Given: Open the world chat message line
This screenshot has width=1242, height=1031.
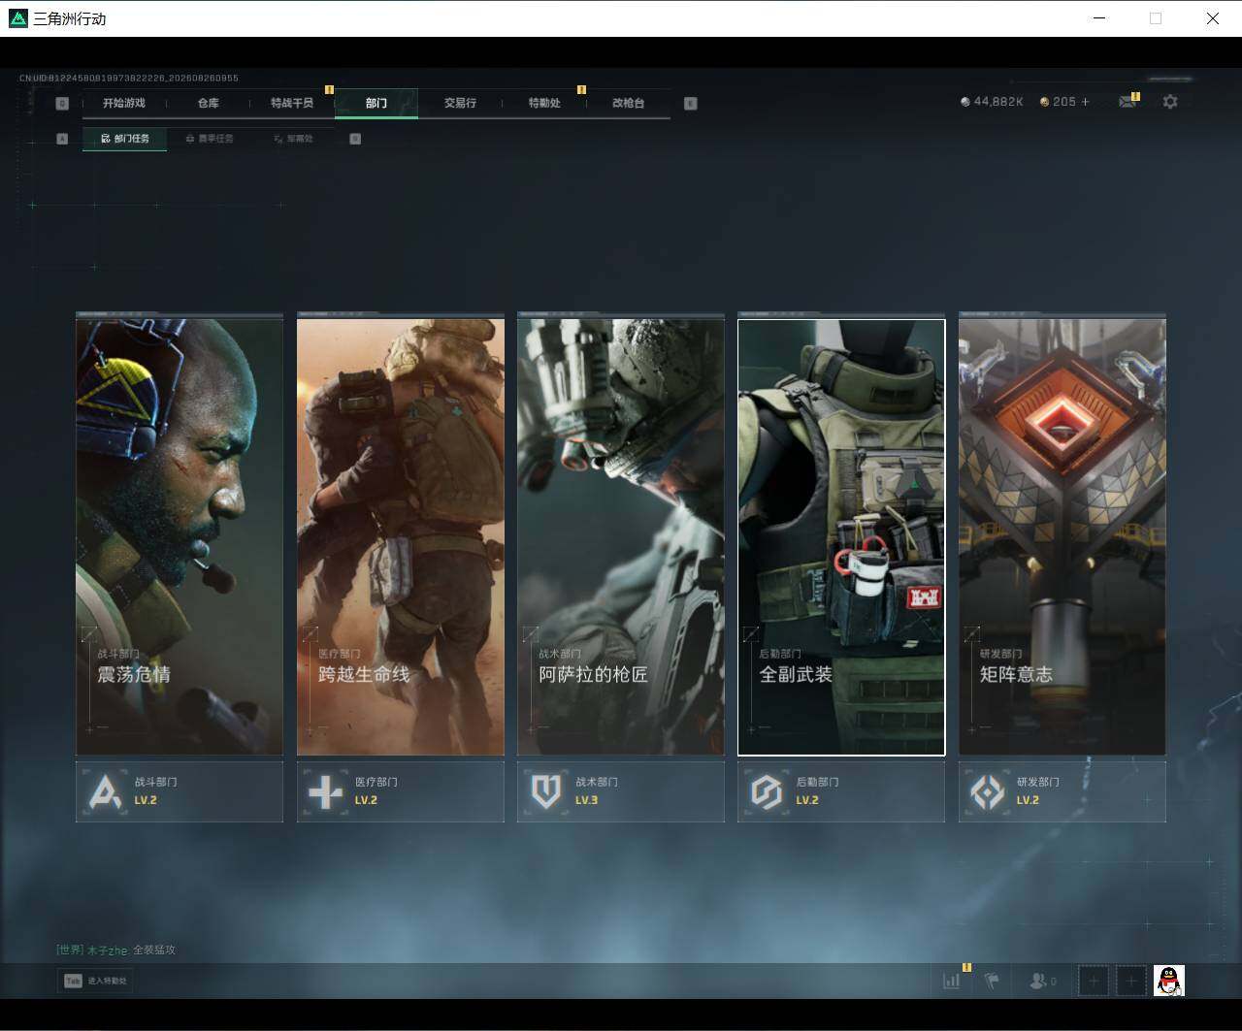Looking at the screenshot, I should pyautogui.click(x=116, y=950).
